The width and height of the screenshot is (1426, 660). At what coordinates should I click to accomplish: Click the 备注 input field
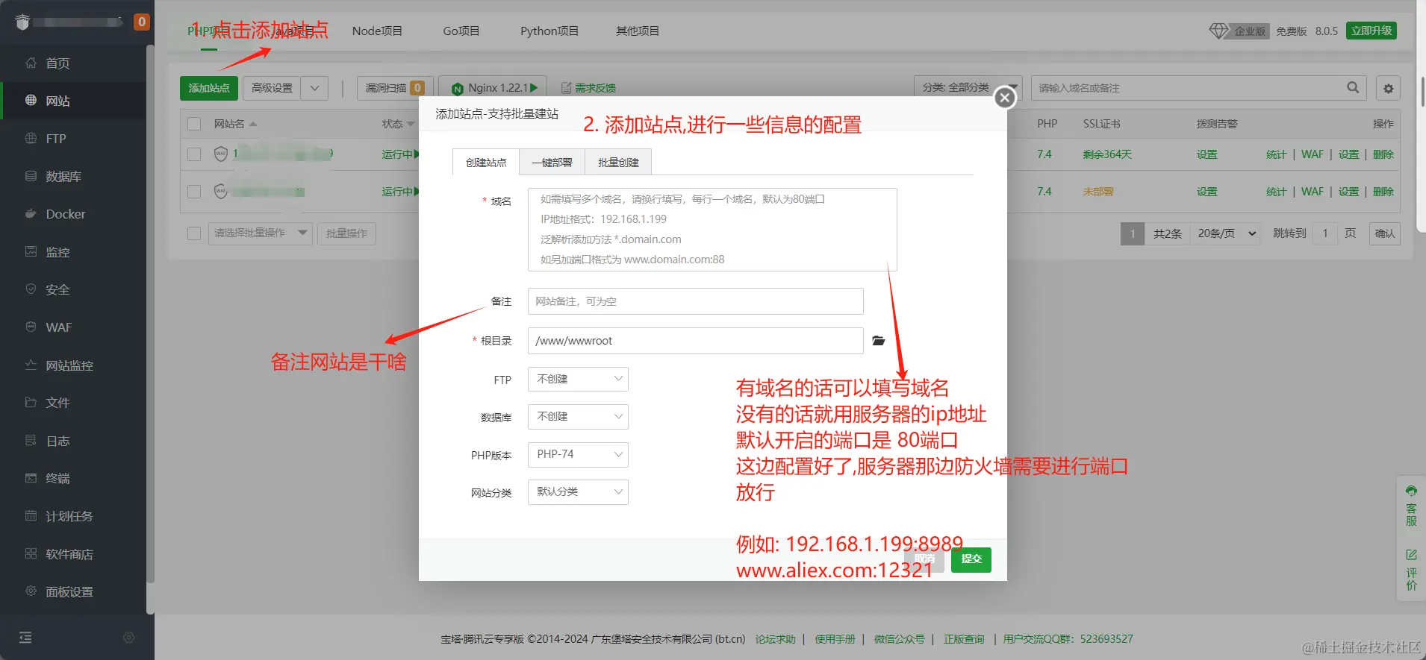point(695,301)
